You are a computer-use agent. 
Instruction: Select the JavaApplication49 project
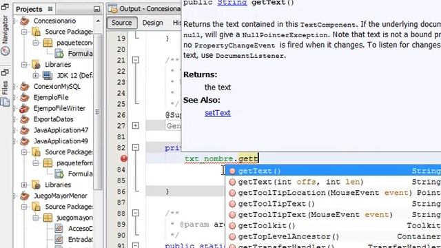point(61,141)
